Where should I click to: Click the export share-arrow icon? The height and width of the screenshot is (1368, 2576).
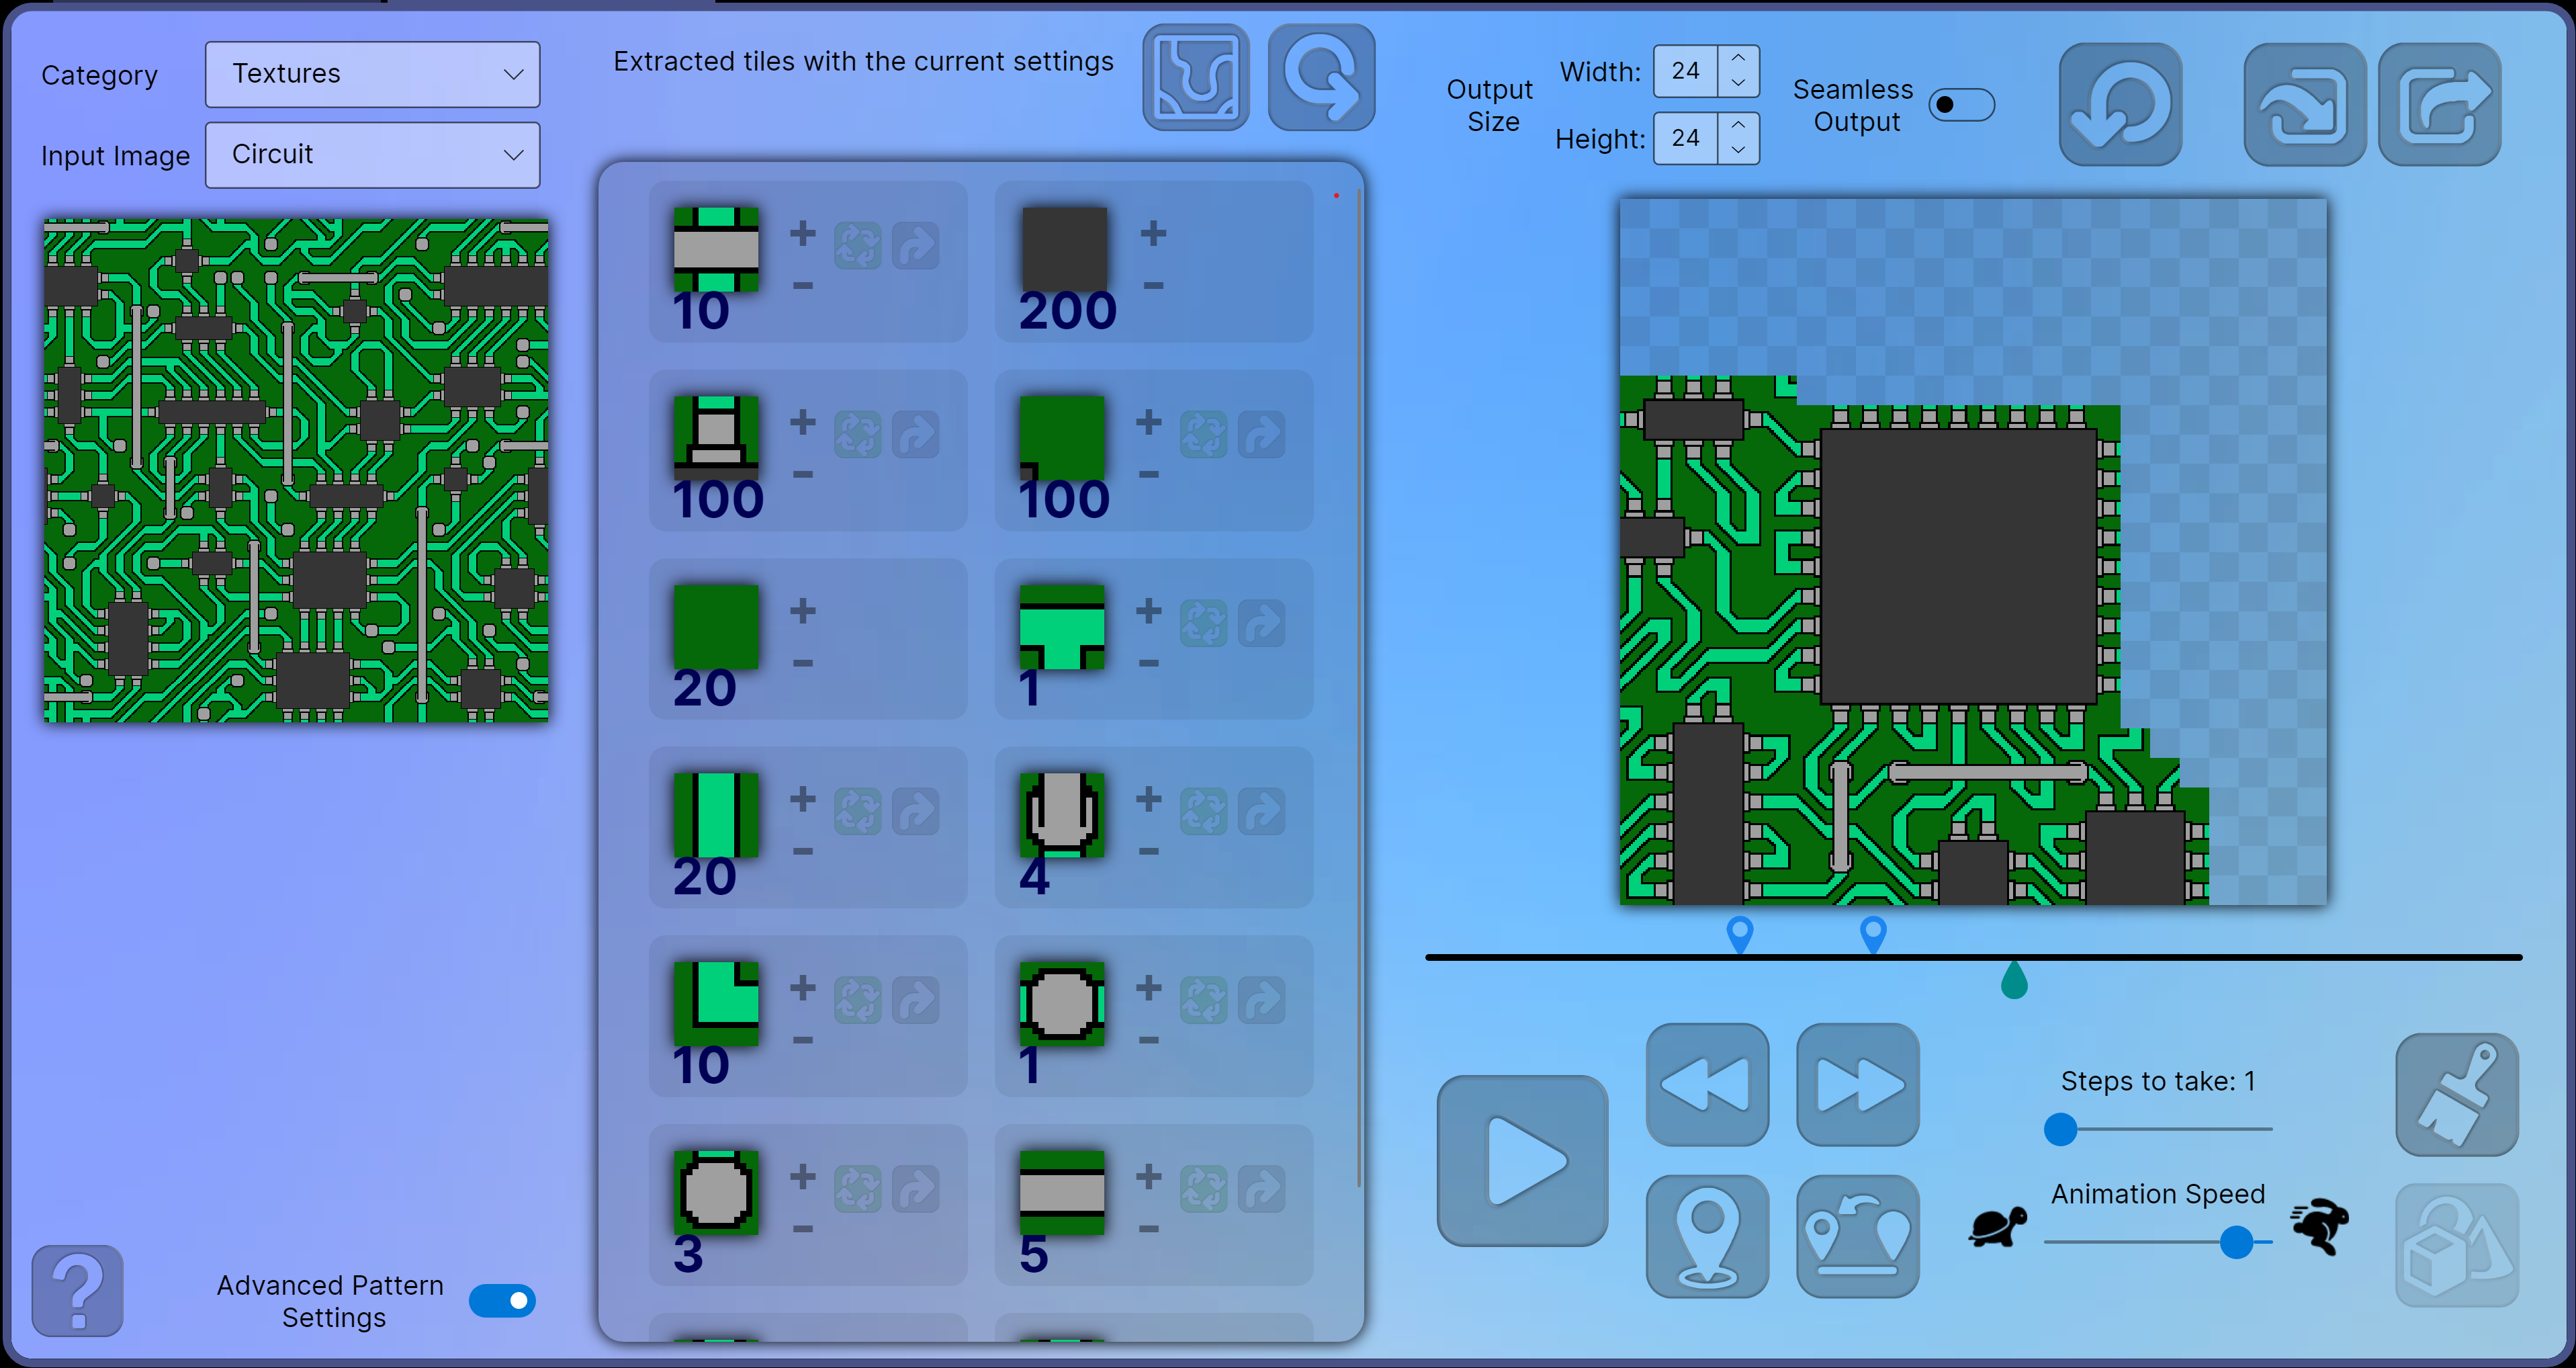click(x=2439, y=104)
